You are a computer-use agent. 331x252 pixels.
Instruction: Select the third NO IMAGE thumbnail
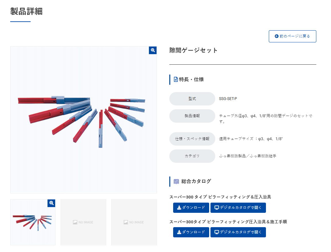134,222
